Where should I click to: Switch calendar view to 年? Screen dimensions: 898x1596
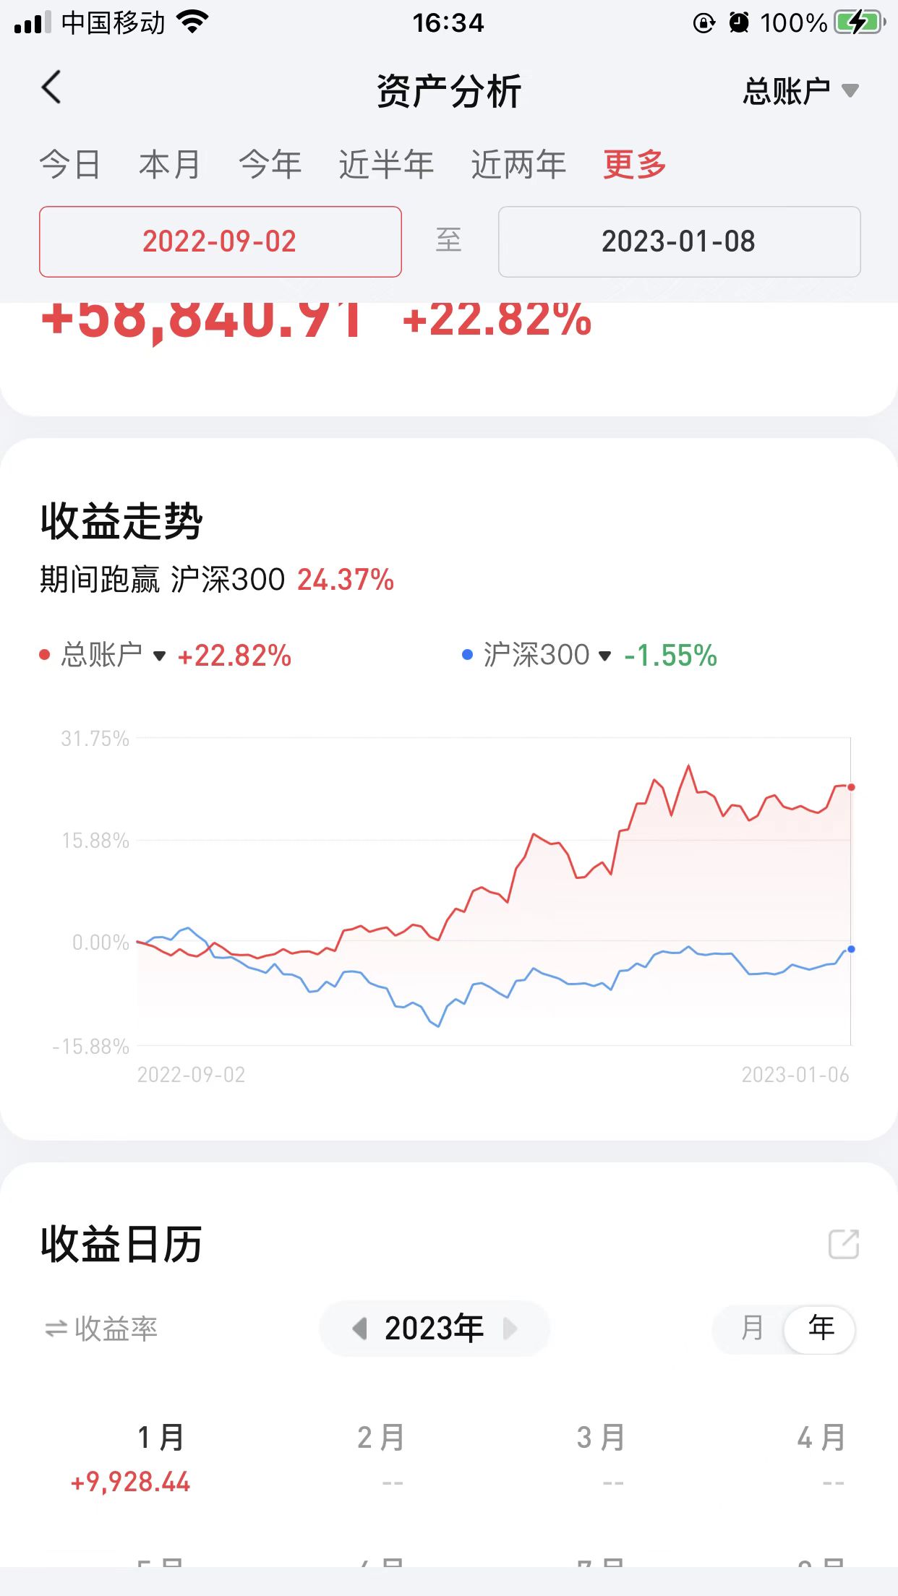click(x=821, y=1328)
